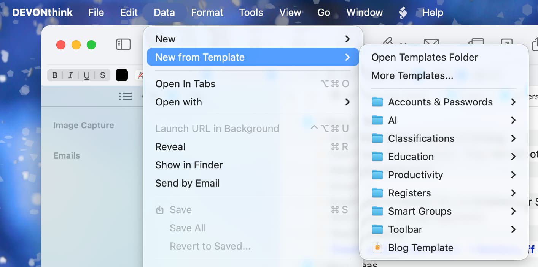
Task: Open the Format menu
Action: (x=207, y=13)
